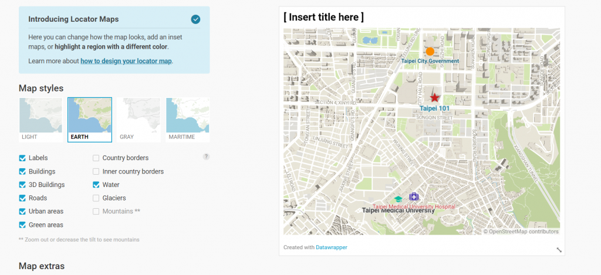Click the 'Zoom out or decrease the tilt' note
Screen dimensions: 601x275
click(x=79, y=240)
